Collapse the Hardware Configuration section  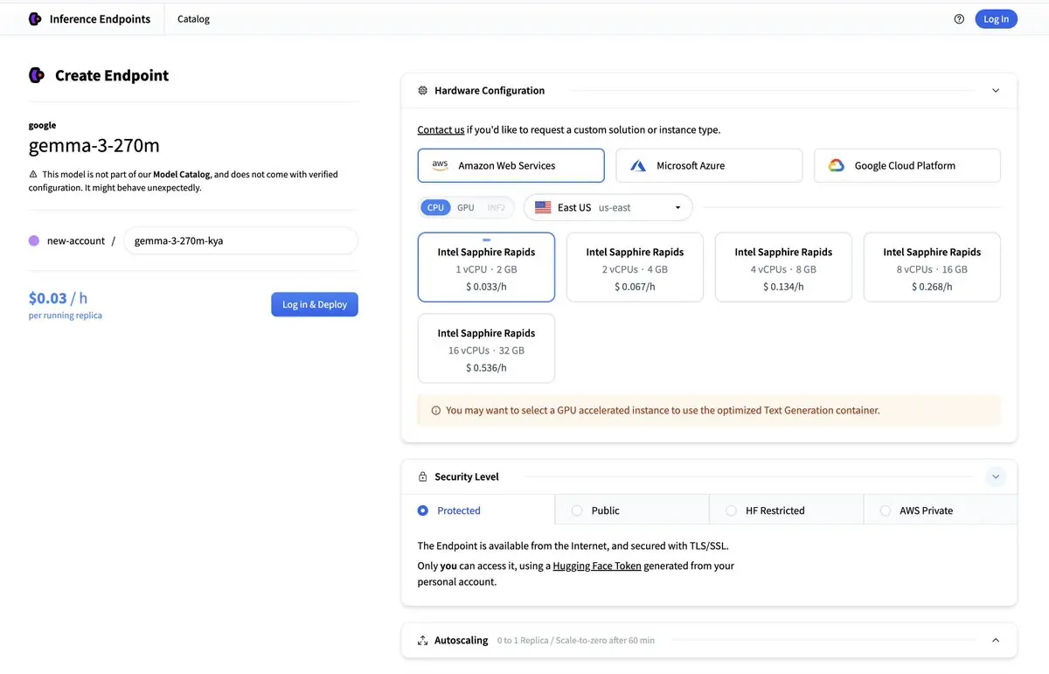pos(996,90)
